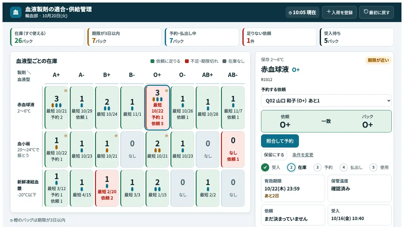Click the 受入 10/16(金) 10:40 value

pyautogui.click(x=348, y=218)
